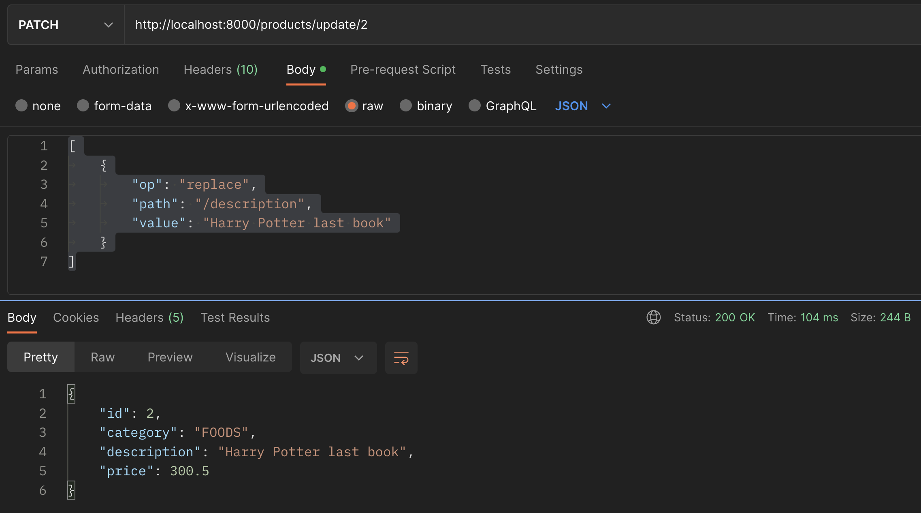Expand the blue JSON body format dropdown
Image resolution: width=921 pixels, height=513 pixels.
582,106
